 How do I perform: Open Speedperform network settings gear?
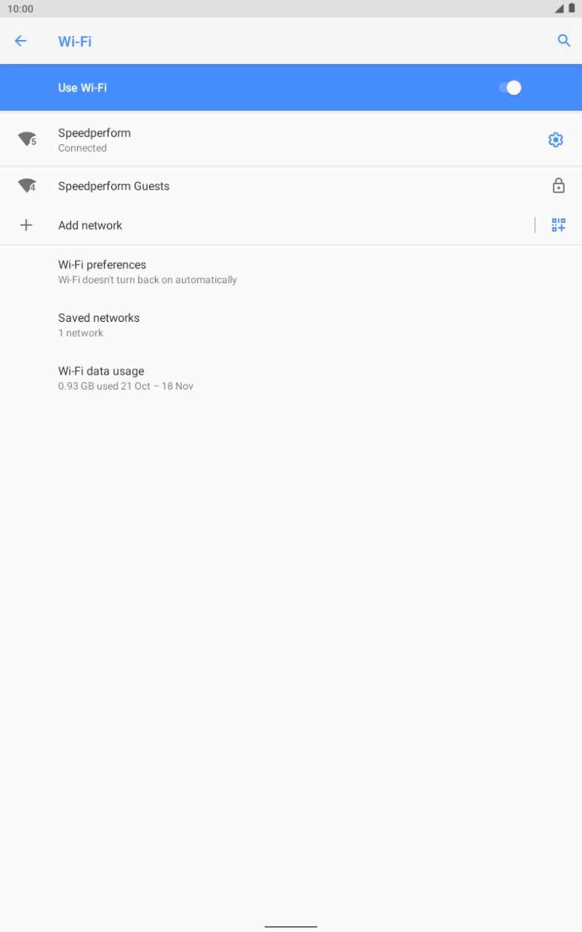tap(555, 140)
